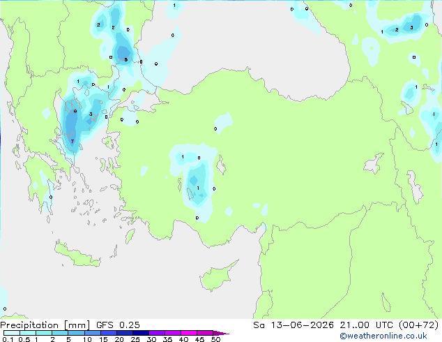Select the 1–2 mm legend swatch
The width and height of the screenshot is (442, 342).
click(x=44, y=333)
